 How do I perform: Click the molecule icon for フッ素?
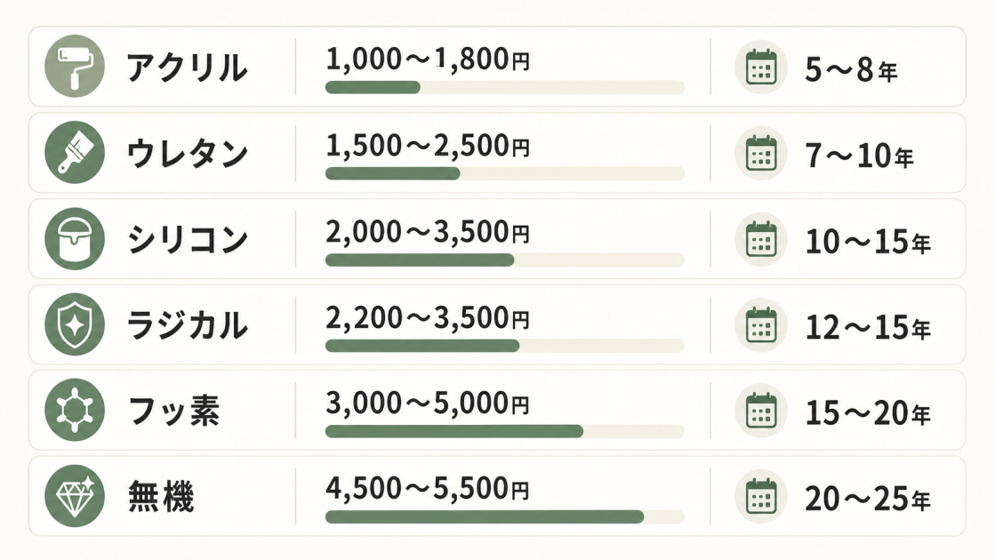[75, 410]
